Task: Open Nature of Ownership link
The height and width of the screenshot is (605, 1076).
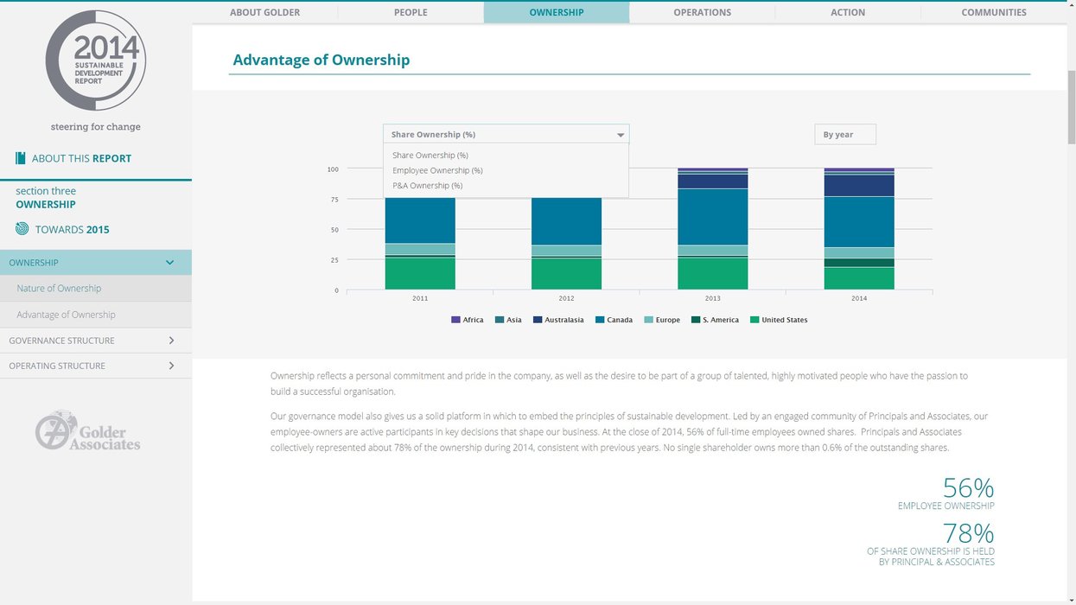Action: [59, 289]
